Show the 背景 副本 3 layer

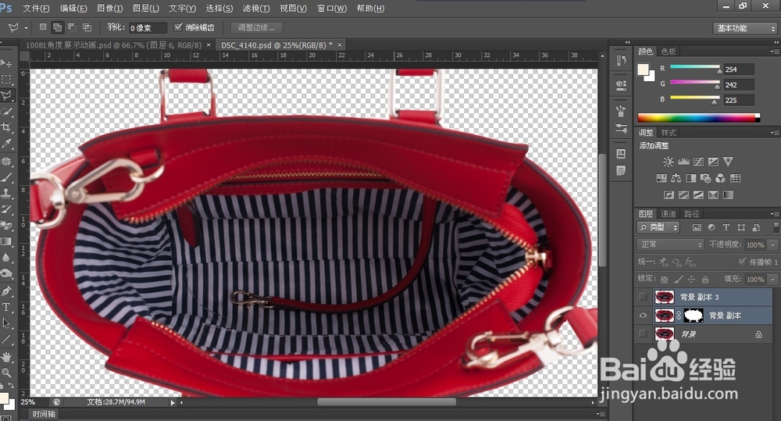click(x=643, y=297)
